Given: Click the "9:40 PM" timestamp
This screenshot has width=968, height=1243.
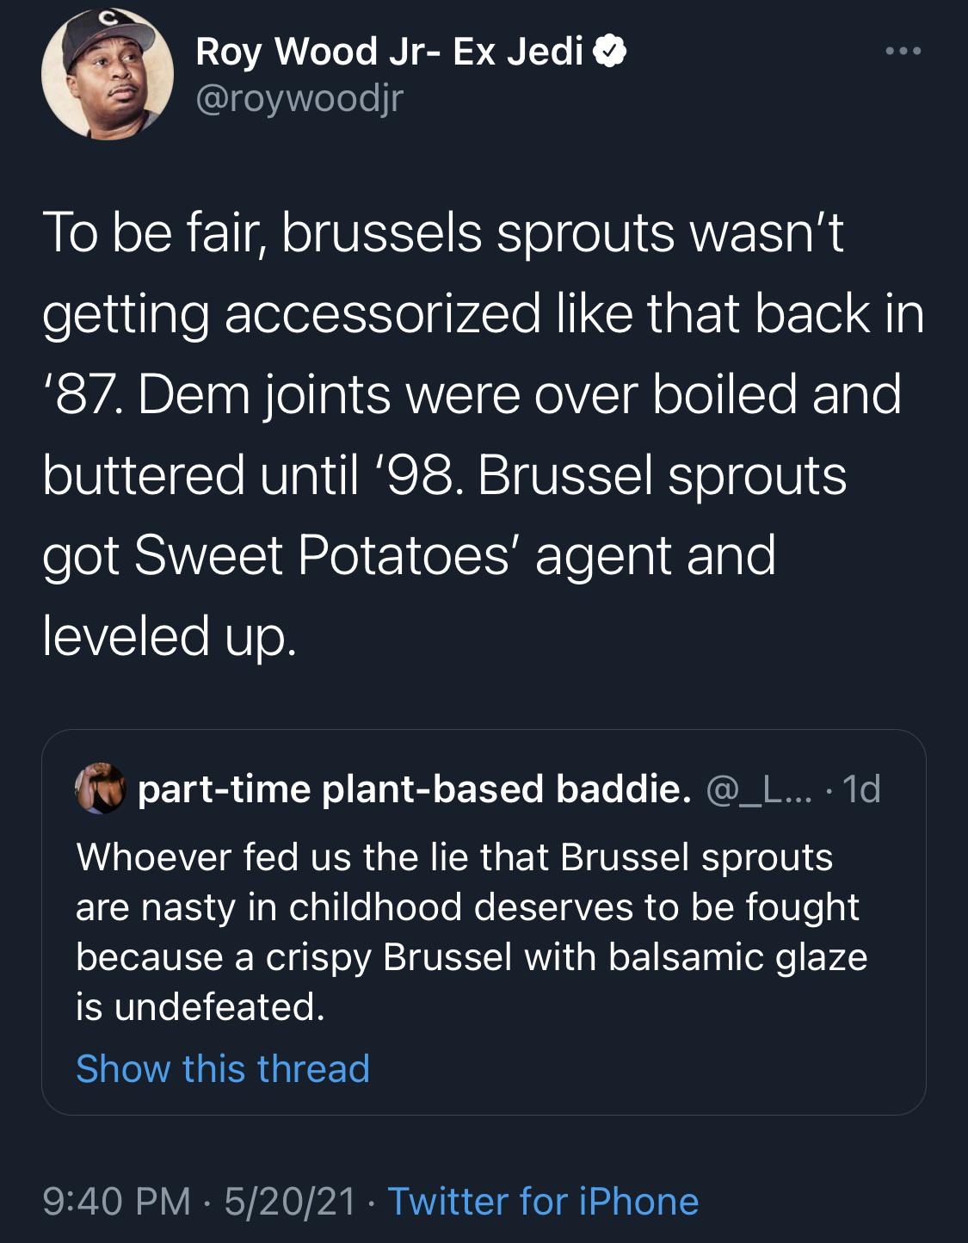Looking at the screenshot, I should click(x=116, y=1201).
